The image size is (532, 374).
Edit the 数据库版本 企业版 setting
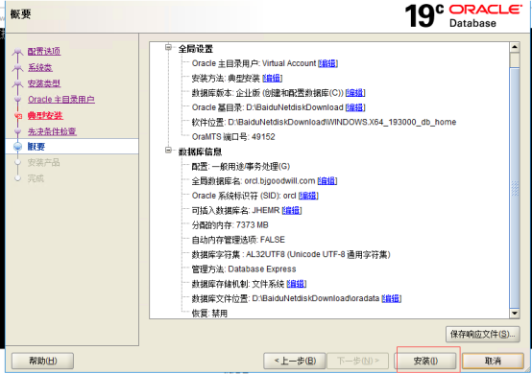355,93
